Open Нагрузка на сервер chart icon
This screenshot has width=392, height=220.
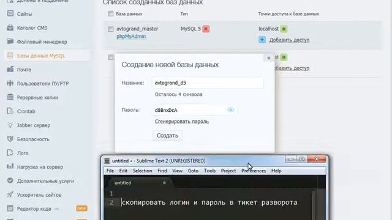10,166
